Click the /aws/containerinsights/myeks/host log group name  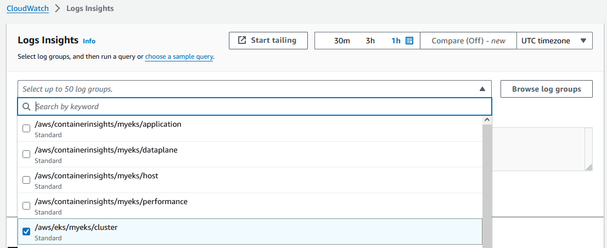tap(97, 176)
